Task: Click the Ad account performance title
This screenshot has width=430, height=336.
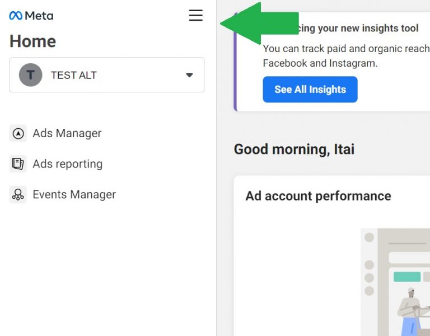Action: pos(318,196)
